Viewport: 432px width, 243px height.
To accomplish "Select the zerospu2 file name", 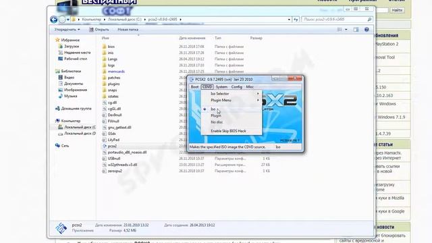I will (x=115, y=171).
